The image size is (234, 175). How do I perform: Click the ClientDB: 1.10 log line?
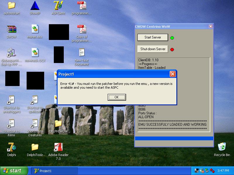tap(148, 60)
